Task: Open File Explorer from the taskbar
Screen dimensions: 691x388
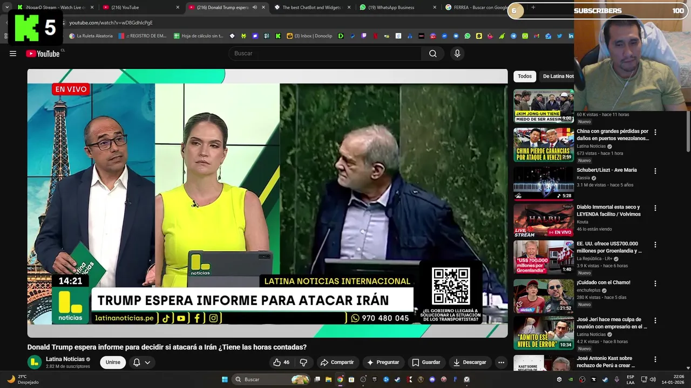Action: point(328,379)
